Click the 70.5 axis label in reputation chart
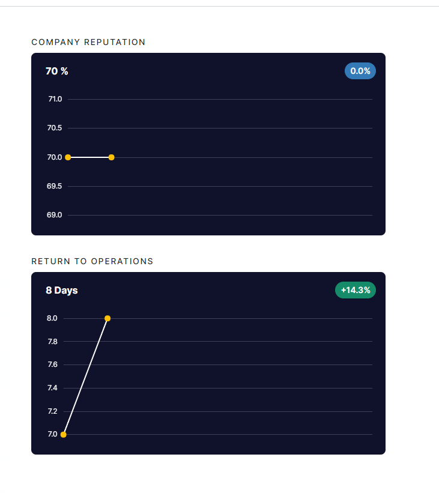439x493 pixels. (x=55, y=128)
